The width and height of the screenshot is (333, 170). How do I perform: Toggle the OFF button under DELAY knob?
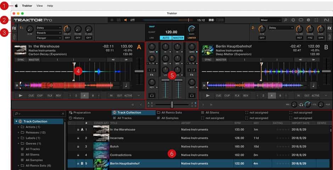(67, 38)
